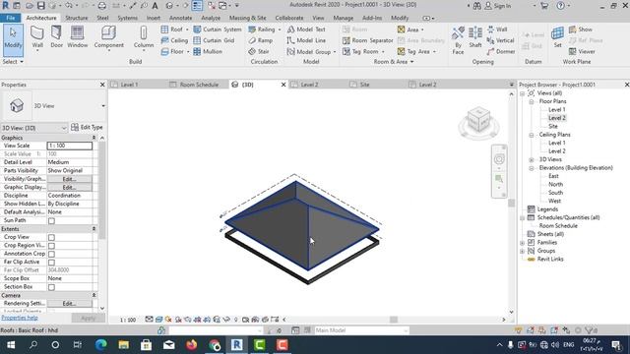Choose the Stair tool
Screen dimensions: 630x354
(x=259, y=52)
